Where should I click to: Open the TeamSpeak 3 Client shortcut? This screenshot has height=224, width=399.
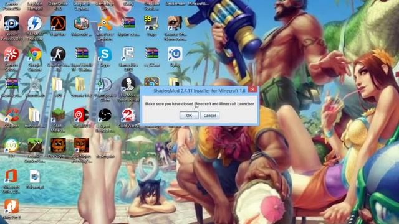105,85
